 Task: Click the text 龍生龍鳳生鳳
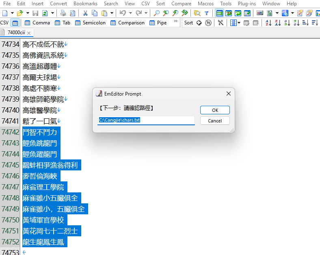(x=43, y=242)
